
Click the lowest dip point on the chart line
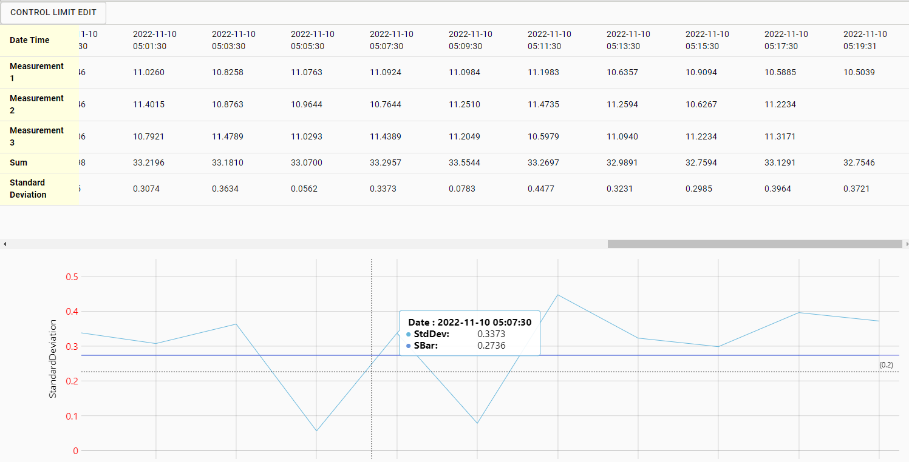coord(316,431)
